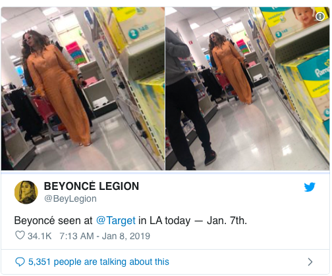Like the tweet with heart icon
Image resolution: width=332 pixels, height=276 pixels.
20,235
